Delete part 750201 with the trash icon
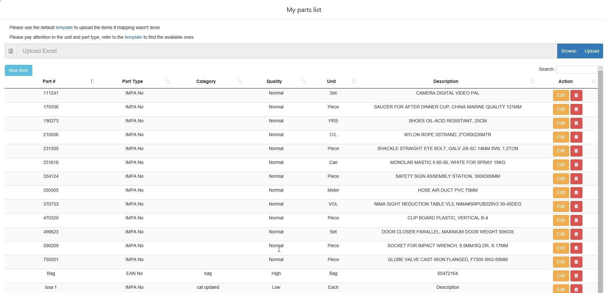This screenshot has width=605, height=293. tap(576, 262)
